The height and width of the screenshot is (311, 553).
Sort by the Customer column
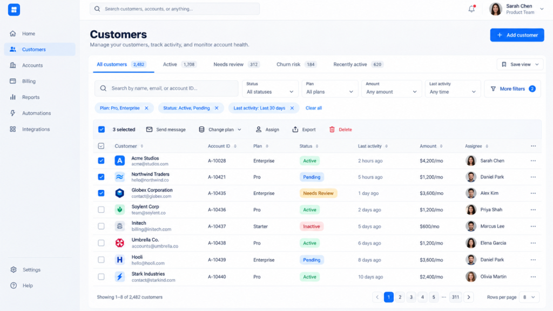tap(129, 146)
